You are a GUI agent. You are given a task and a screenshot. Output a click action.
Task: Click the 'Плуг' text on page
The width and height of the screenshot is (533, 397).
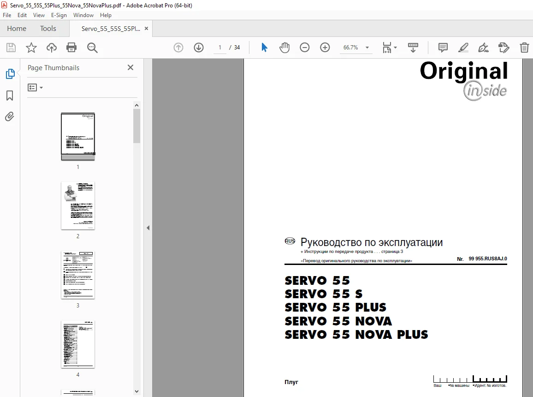tap(291, 382)
